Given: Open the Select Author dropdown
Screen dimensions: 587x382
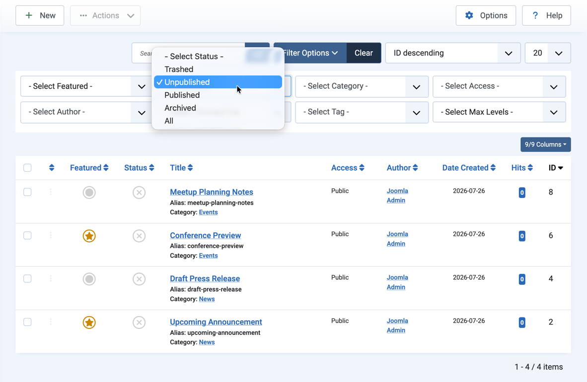Looking at the screenshot, I should [87, 112].
